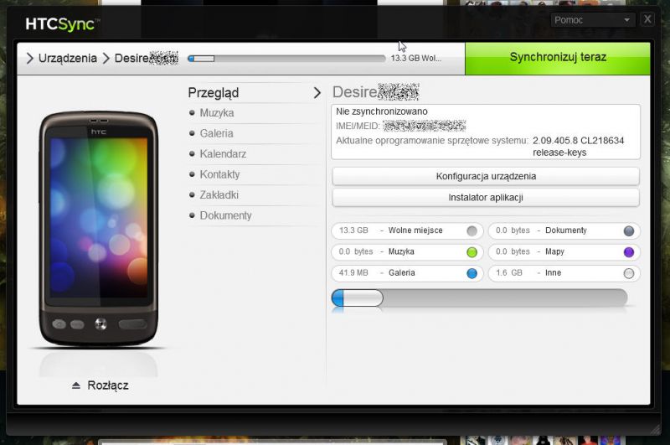Open the Kontakty sync category
Image resolution: width=670 pixels, height=445 pixels.
pos(219,174)
